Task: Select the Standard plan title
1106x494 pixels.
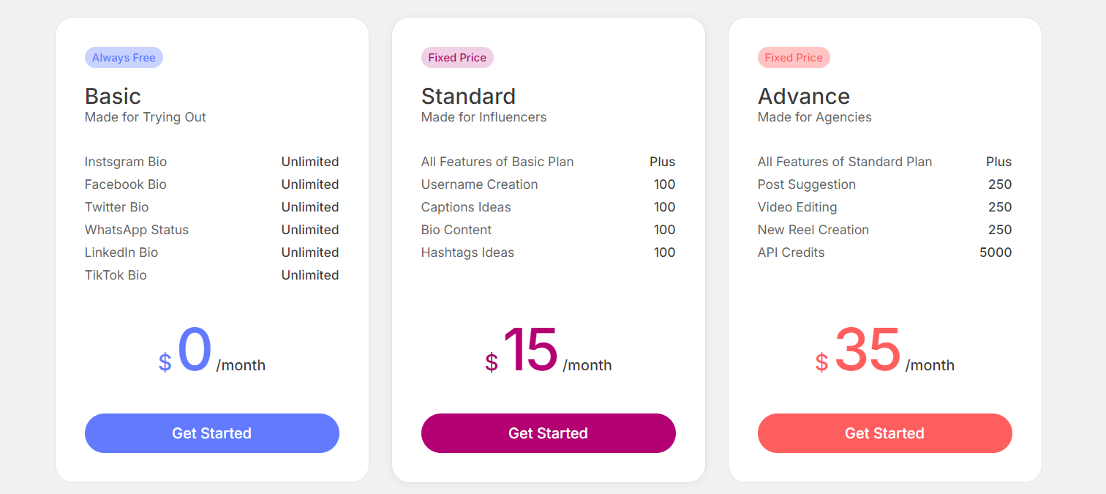Action: (468, 96)
